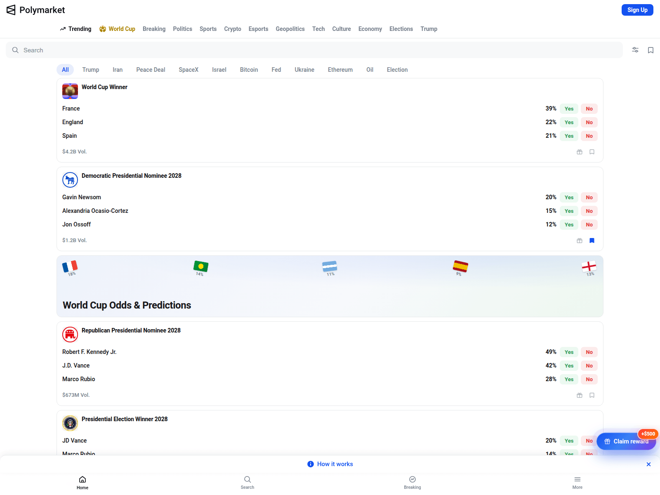The image size is (660, 495).
Task: Click the Argentina flag in banner
Action: pyautogui.click(x=330, y=266)
